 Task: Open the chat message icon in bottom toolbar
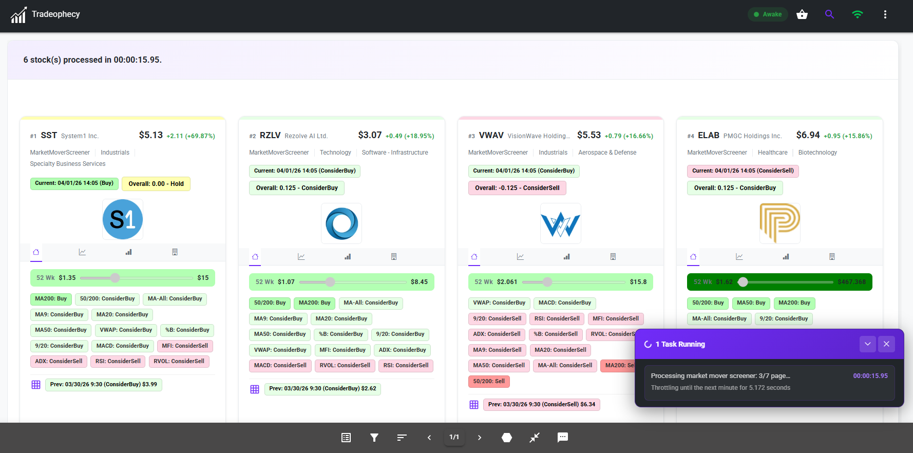point(563,438)
